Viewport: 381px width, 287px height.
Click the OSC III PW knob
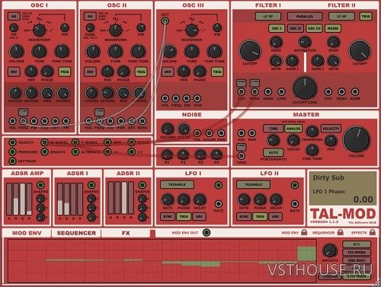click(x=217, y=28)
